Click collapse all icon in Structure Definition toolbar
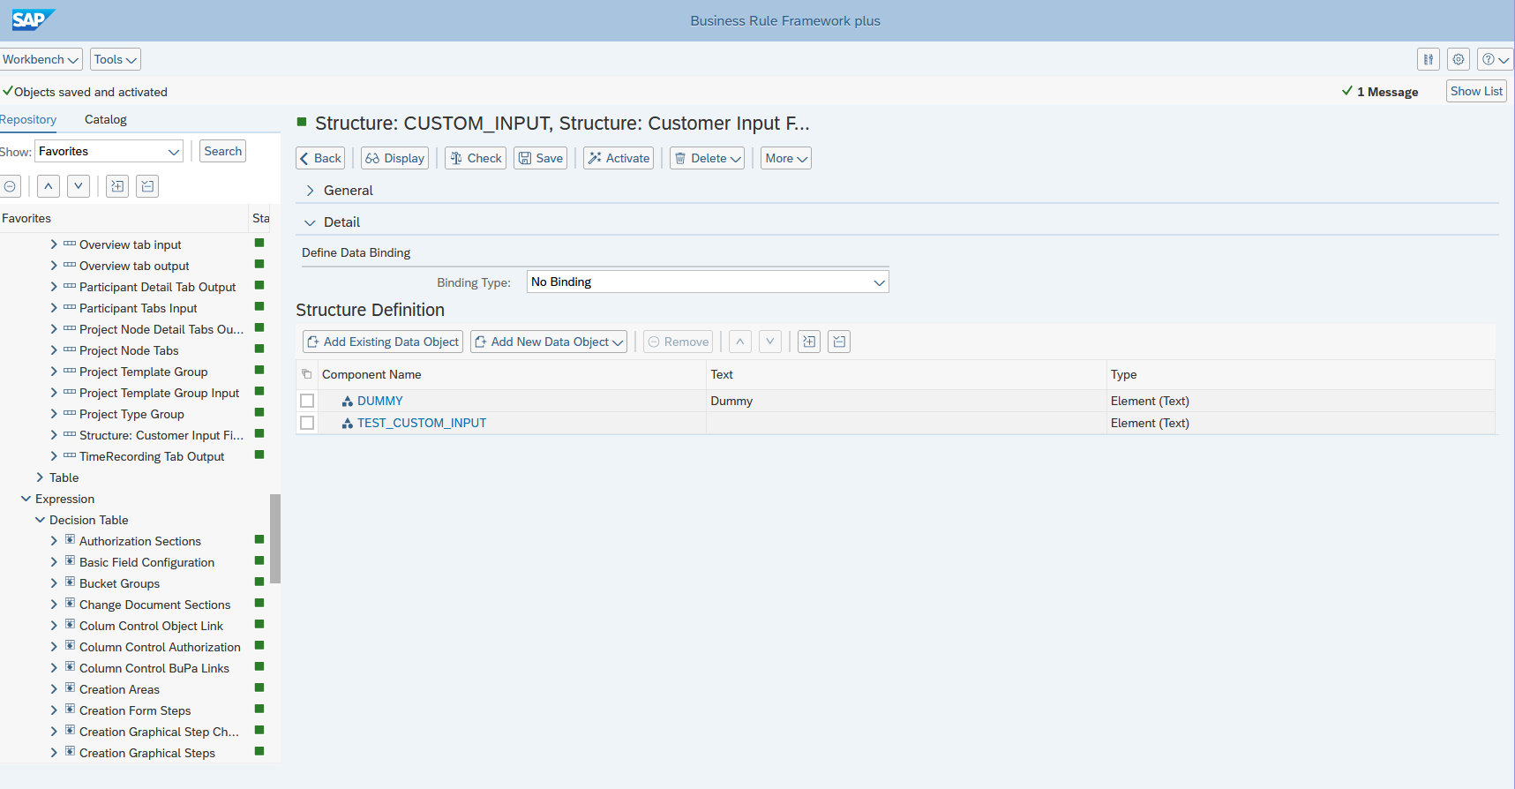1515x789 pixels. click(839, 342)
